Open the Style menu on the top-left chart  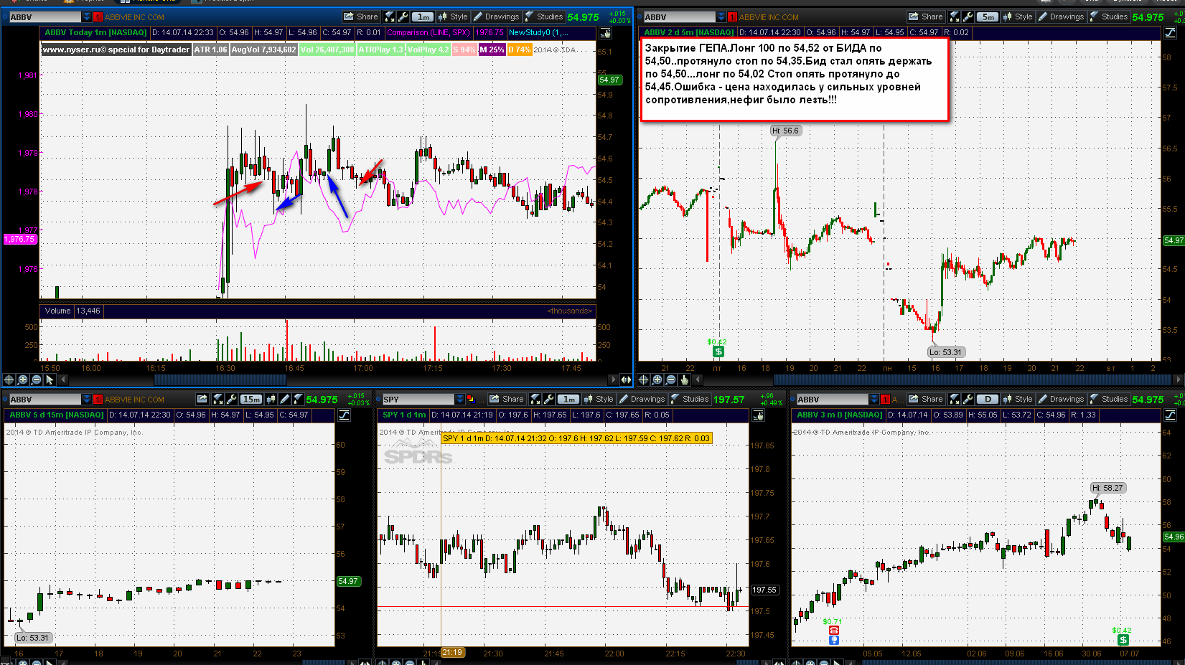tap(452, 16)
